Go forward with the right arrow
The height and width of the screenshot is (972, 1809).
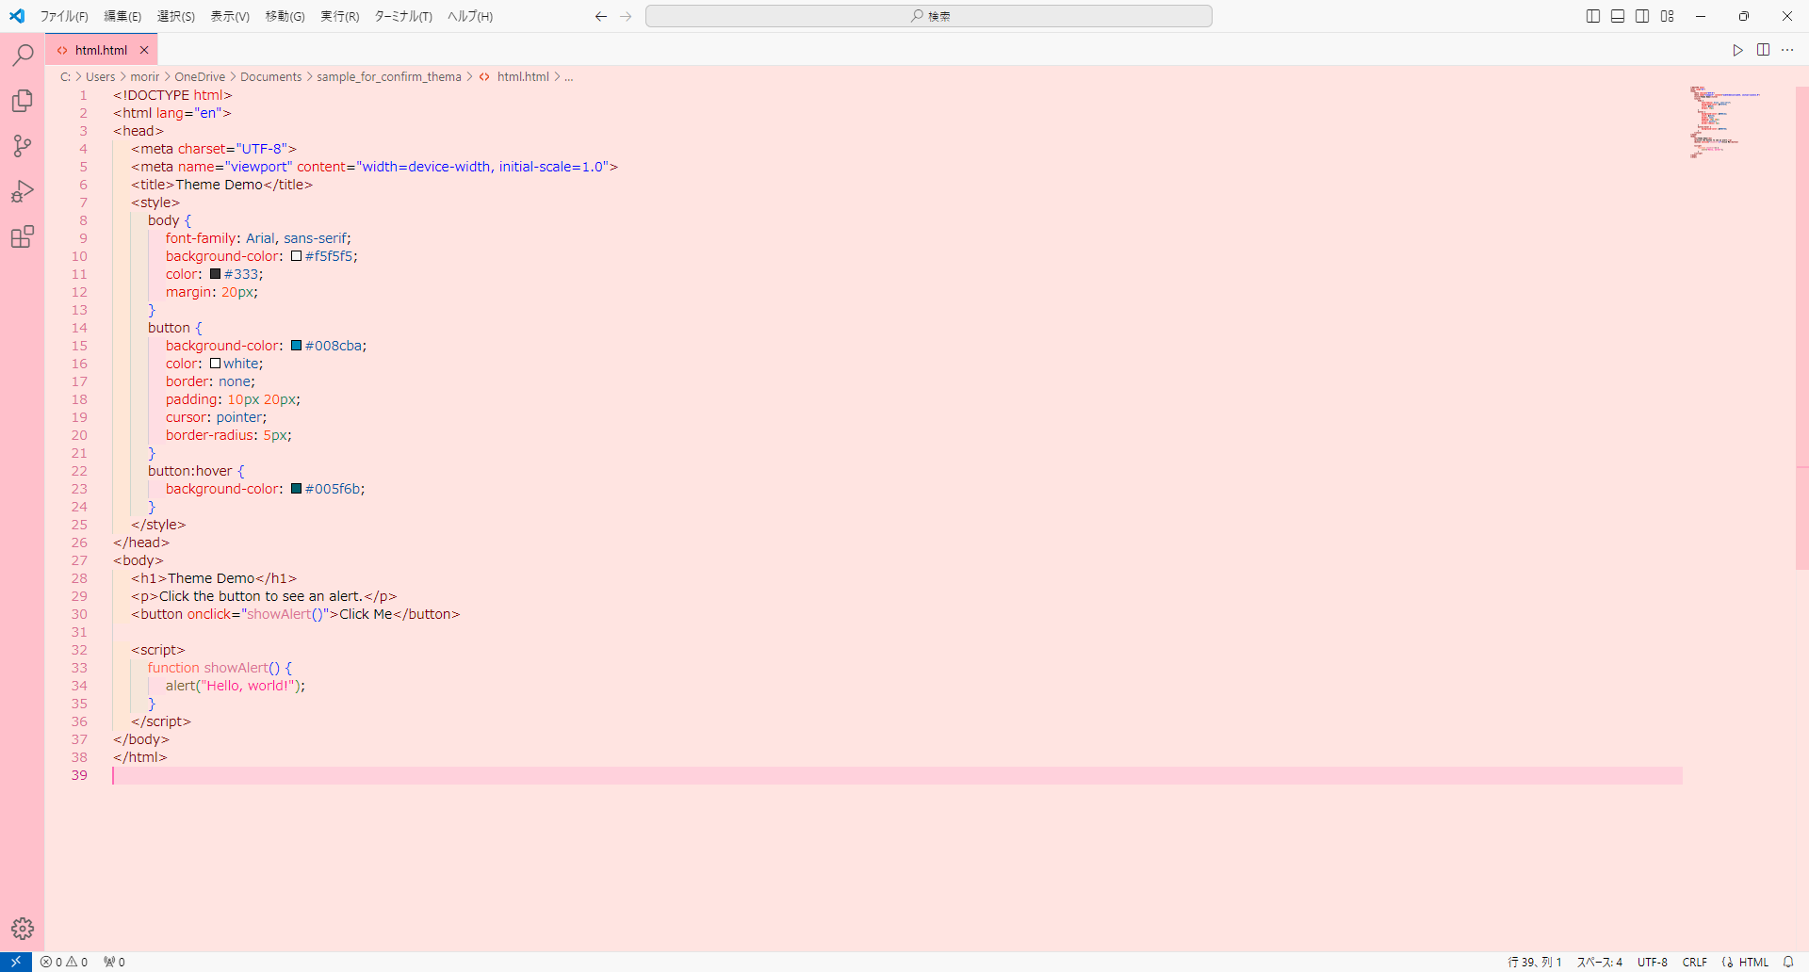pyautogui.click(x=626, y=16)
